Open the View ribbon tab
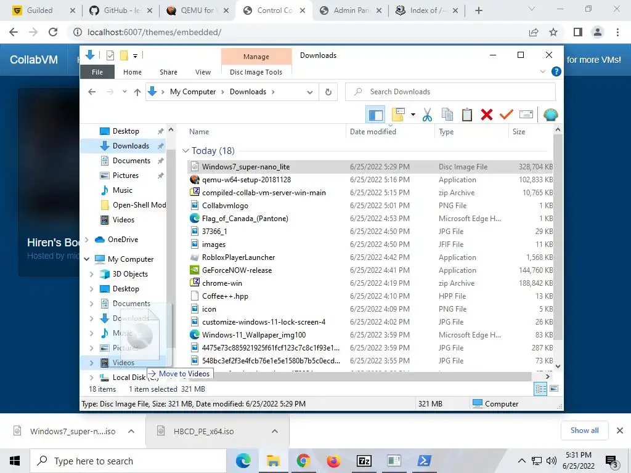 click(203, 72)
